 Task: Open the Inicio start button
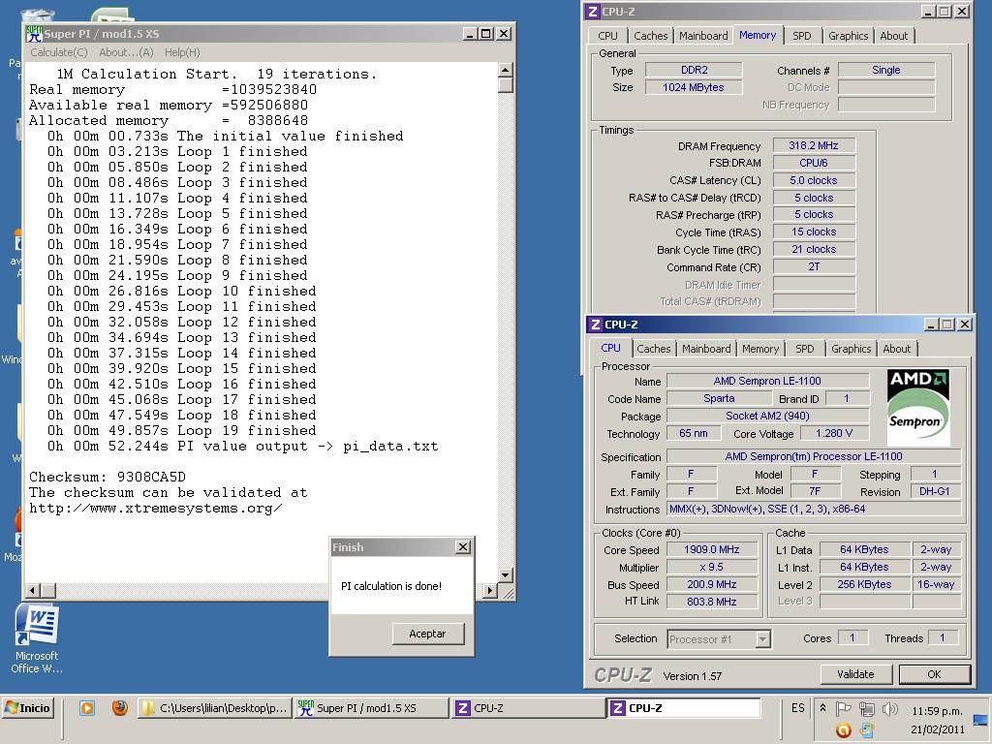28,708
